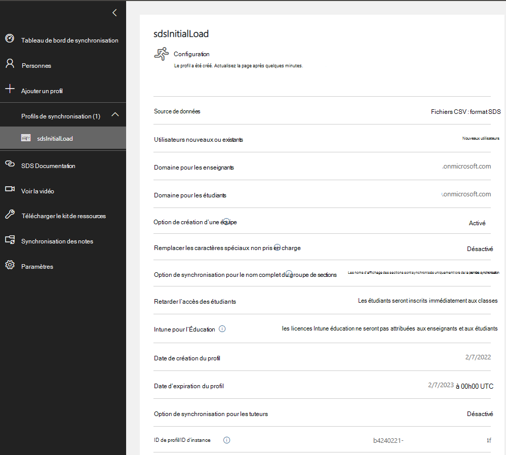Collapse the sidebar with the back chevron
The height and width of the screenshot is (455, 506).
[x=114, y=13]
